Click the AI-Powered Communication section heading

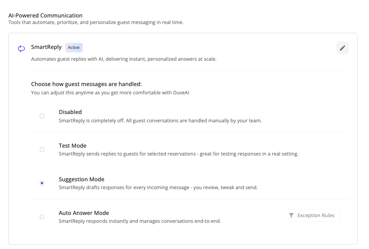[x=45, y=16]
